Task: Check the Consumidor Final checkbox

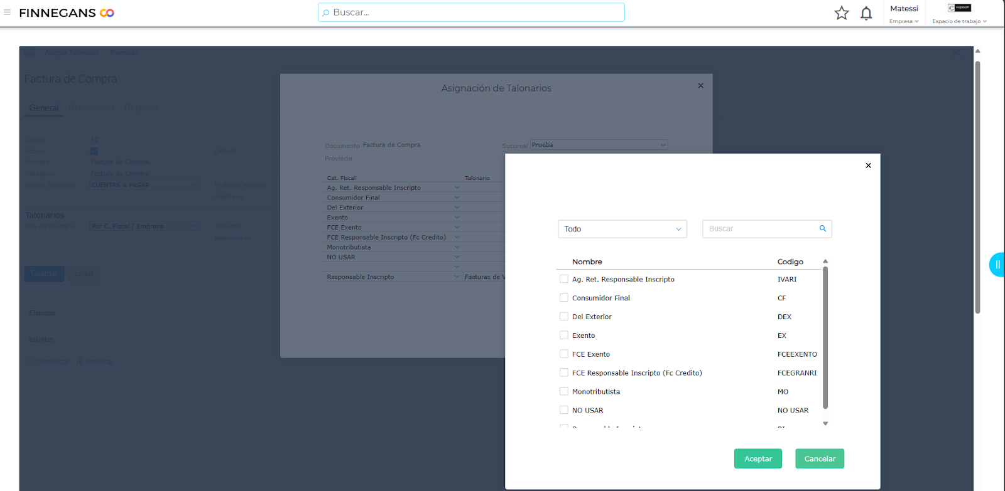Action: pyautogui.click(x=564, y=298)
